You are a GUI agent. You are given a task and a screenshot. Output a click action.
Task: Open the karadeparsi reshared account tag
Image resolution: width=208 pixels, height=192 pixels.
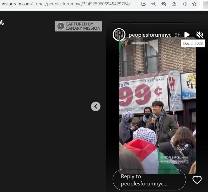click(139, 43)
